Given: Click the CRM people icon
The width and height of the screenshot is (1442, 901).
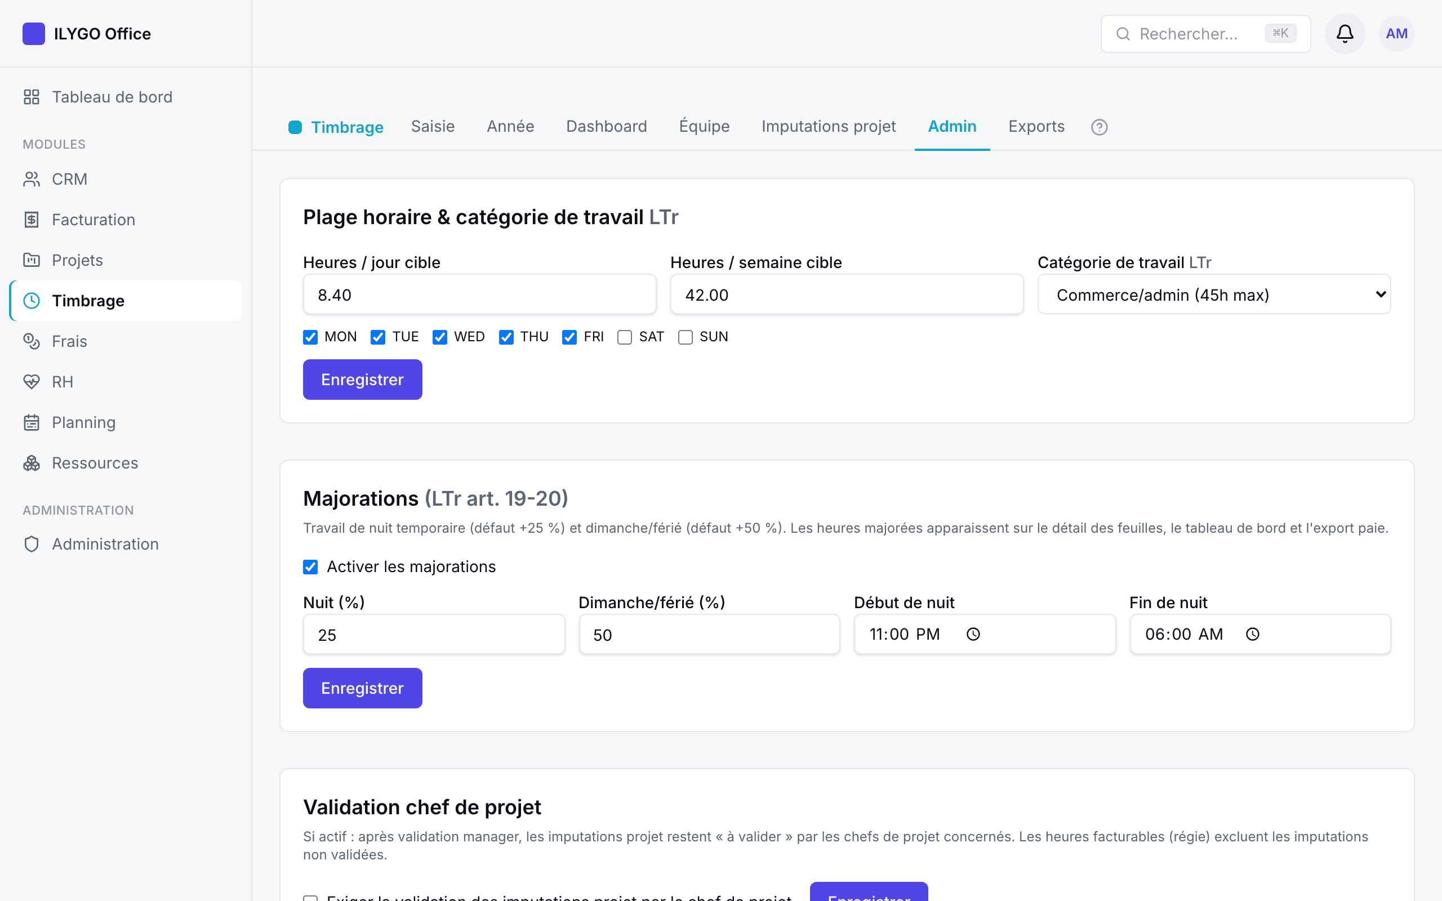Looking at the screenshot, I should point(32,179).
